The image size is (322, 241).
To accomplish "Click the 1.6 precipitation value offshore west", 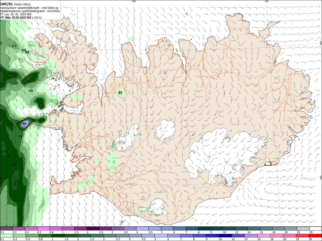I will coord(5,152).
